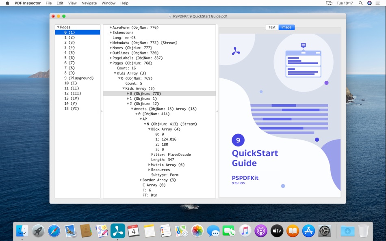
Task: Open Calendar icon in Dock
Action: 134,231
